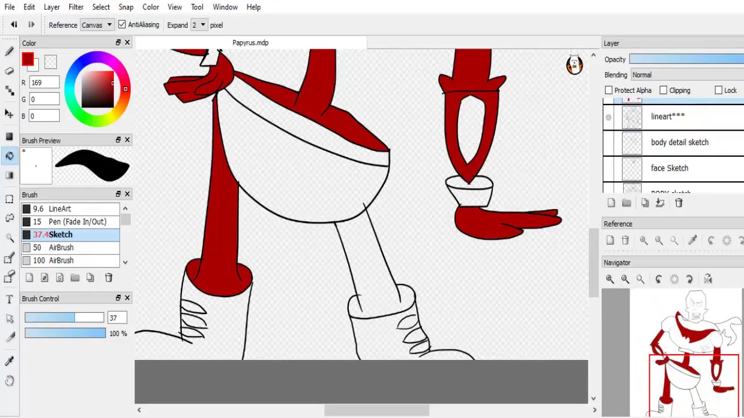Open the Expand pixel value dropdown
The width and height of the screenshot is (744, 418).
[x=198, y=25]
